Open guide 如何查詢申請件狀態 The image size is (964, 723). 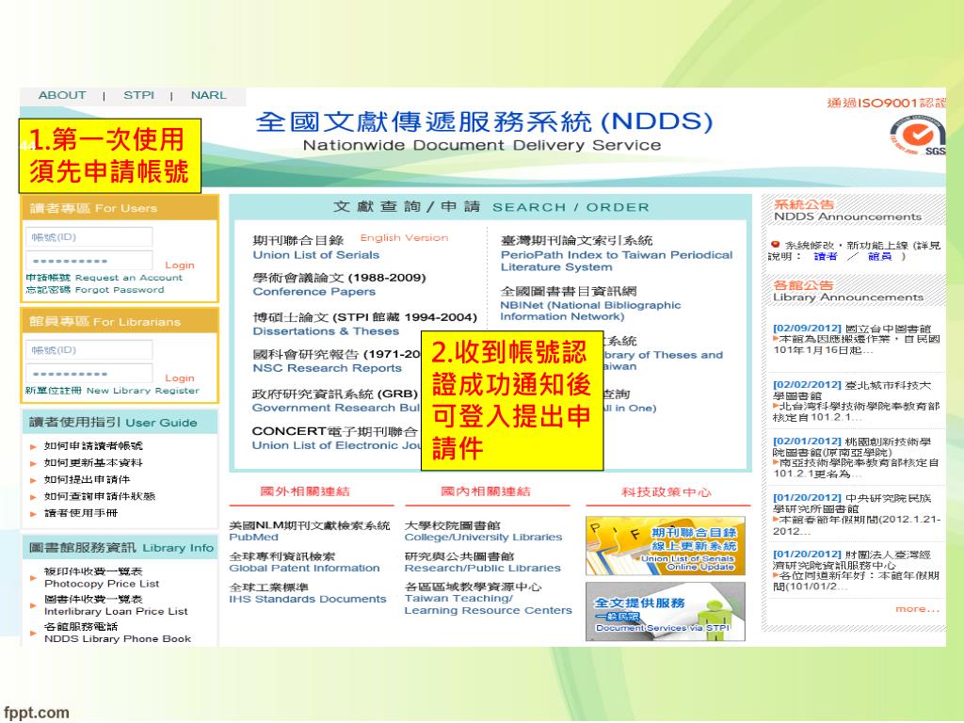pos(100,496)
